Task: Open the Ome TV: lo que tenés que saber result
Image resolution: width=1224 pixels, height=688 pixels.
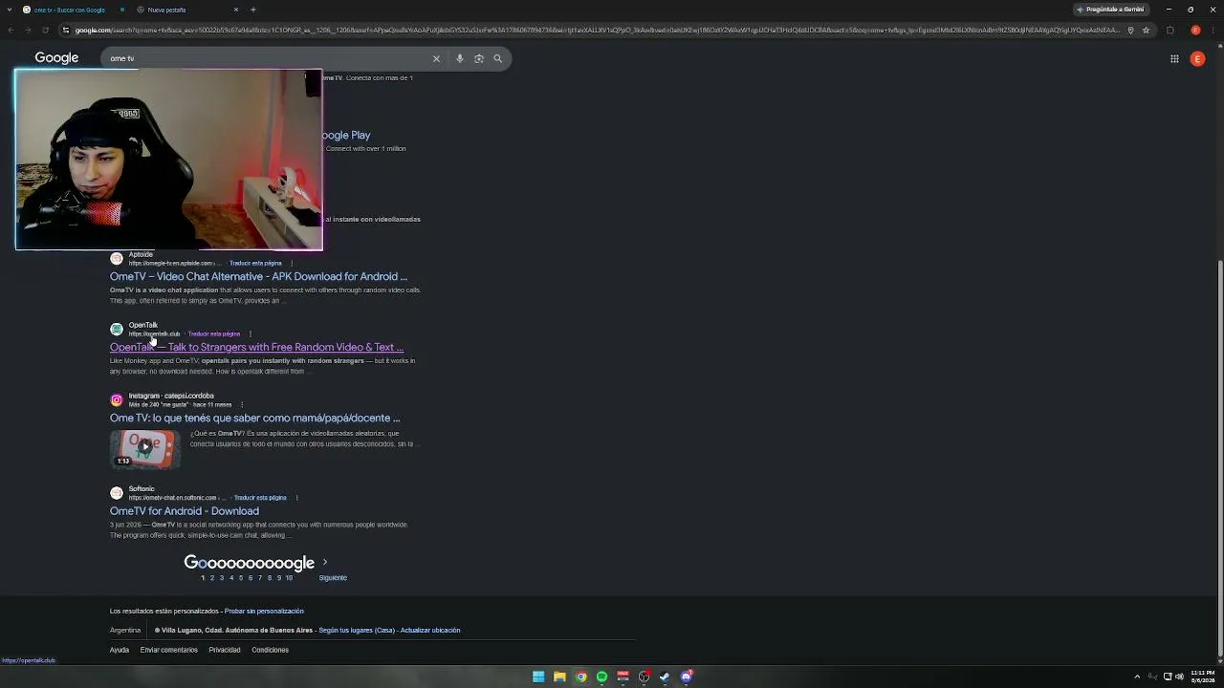Action: coord(254,418)
